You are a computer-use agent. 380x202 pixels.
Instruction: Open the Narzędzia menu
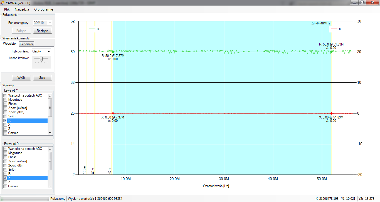[x=22, y=9]
